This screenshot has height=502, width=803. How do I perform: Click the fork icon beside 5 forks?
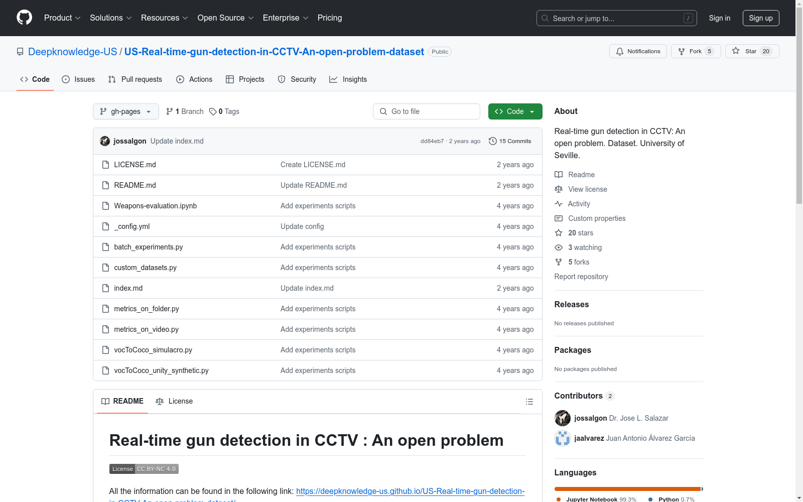click(x=559, y=262)
